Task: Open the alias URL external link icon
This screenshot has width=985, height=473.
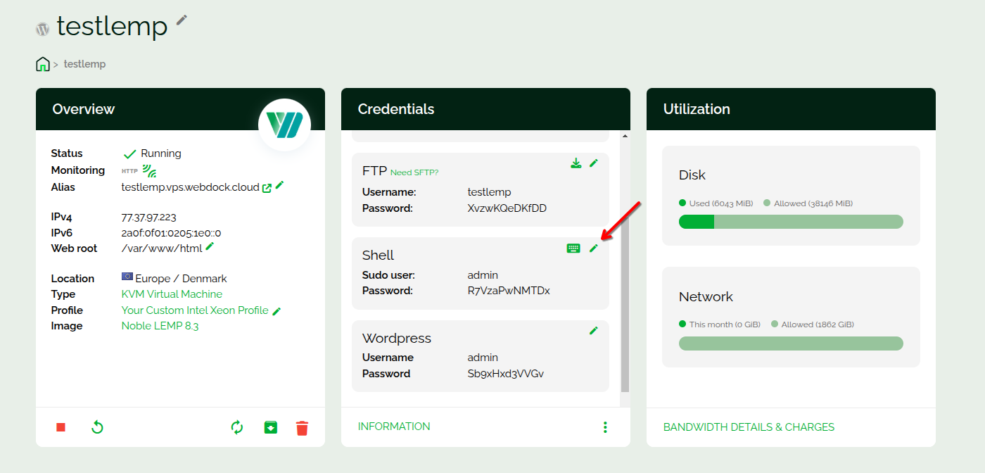Action: click(x=267, y=188)
